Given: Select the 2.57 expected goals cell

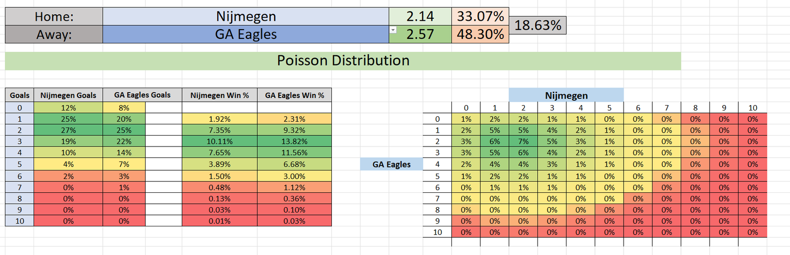Looking at the screenshot, I should [x=420, y=34].
